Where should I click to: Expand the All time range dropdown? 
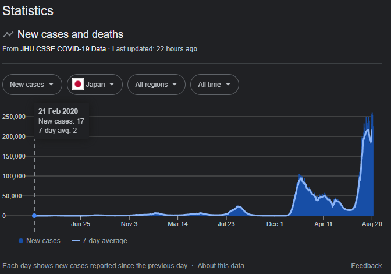[215, 85]
